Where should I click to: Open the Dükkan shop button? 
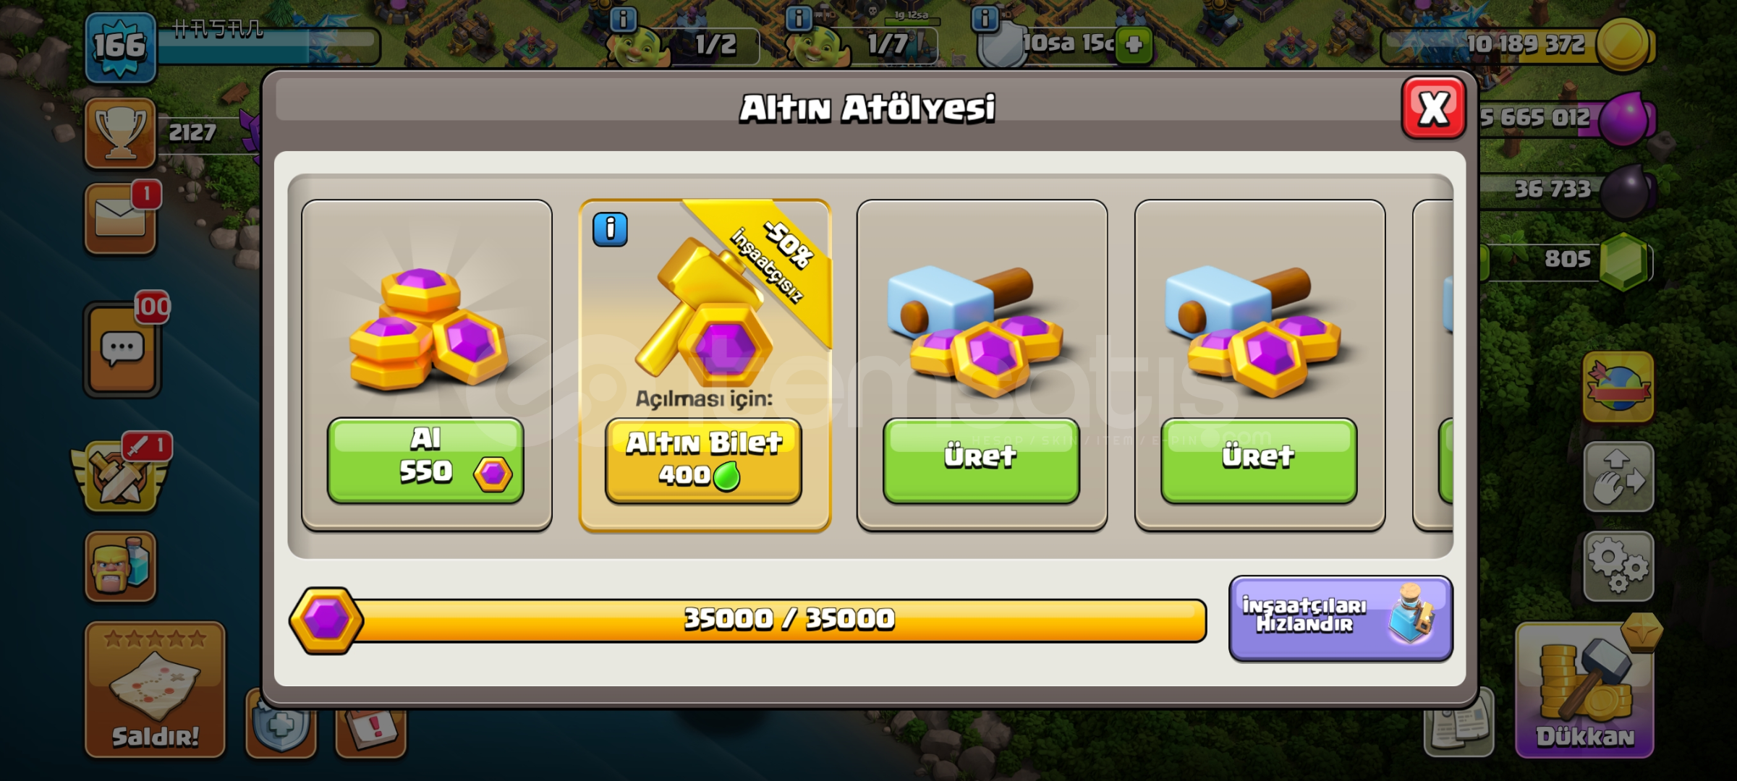tap(1584, 691)
